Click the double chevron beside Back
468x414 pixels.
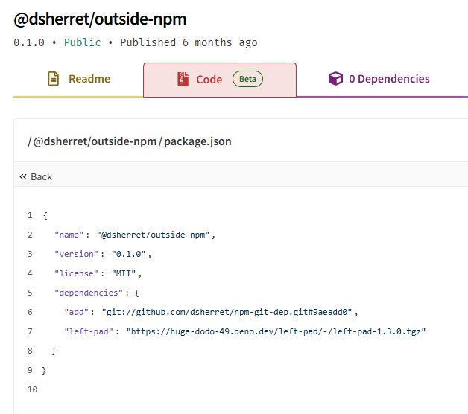[23, 177]
